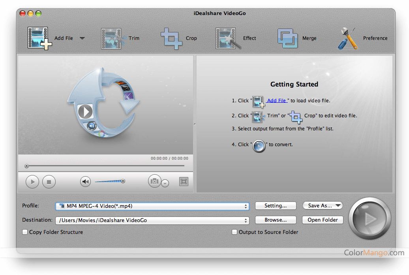This screenshot has width=409, height=275.
Task: Start conversion with the large convert button
Action: pos(370,218)
